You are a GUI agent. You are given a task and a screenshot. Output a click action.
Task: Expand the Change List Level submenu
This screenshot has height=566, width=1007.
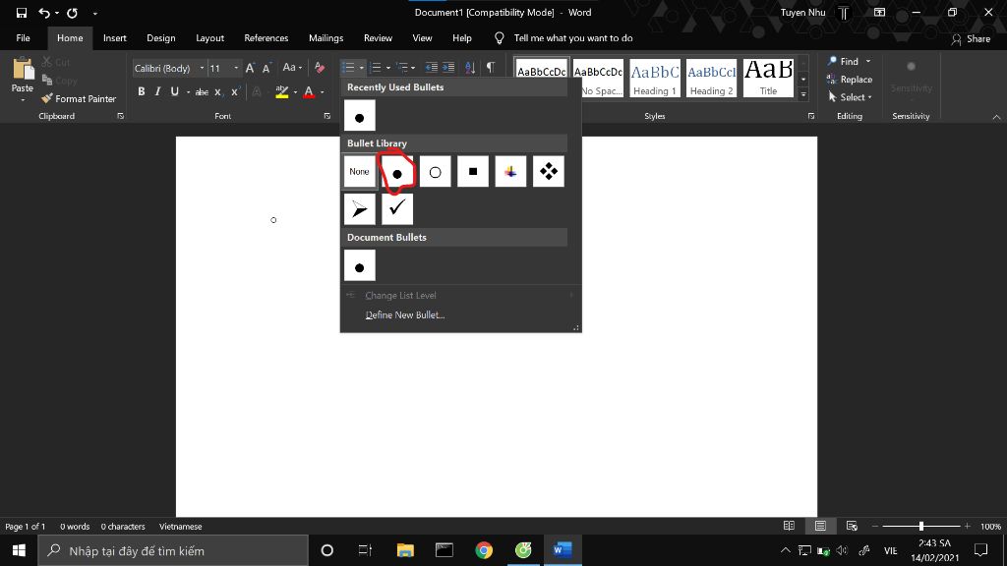(x=460, y=295)
